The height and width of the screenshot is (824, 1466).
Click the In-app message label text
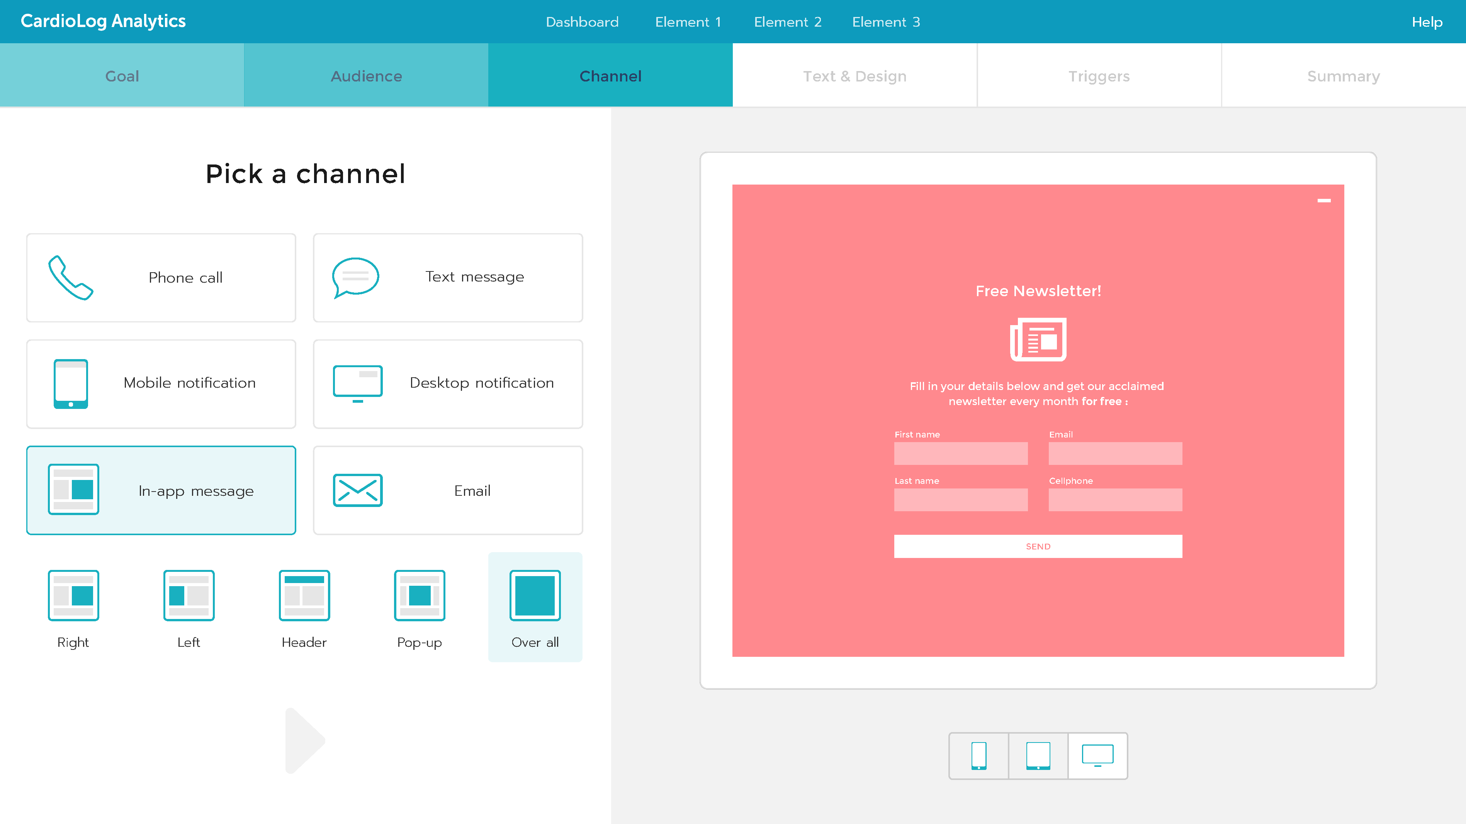pyautogui.click(x=196, y=491)
